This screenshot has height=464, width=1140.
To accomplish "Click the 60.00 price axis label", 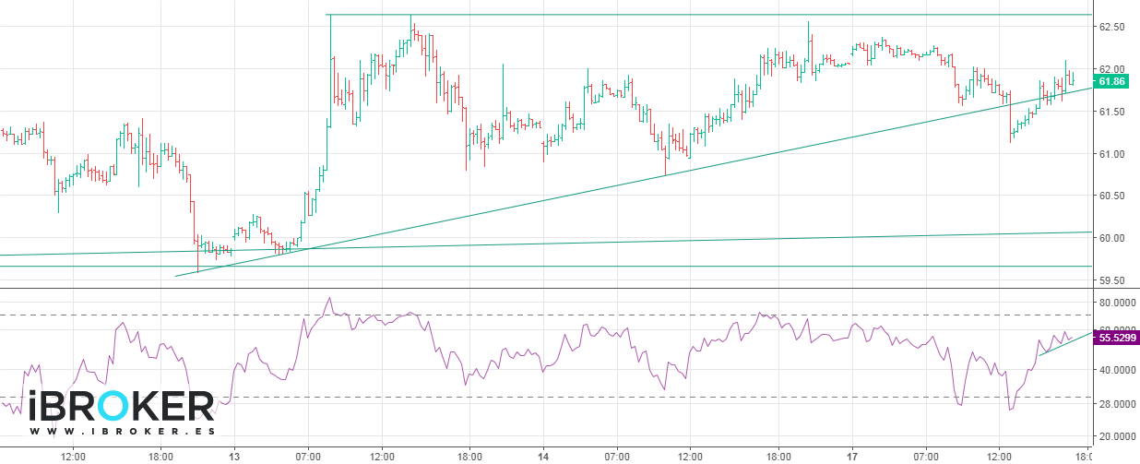I will pos(1111,238).
